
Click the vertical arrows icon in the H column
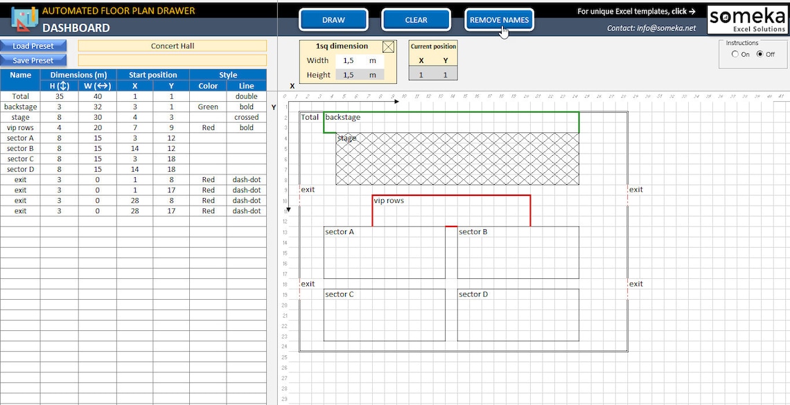[63, 85]
